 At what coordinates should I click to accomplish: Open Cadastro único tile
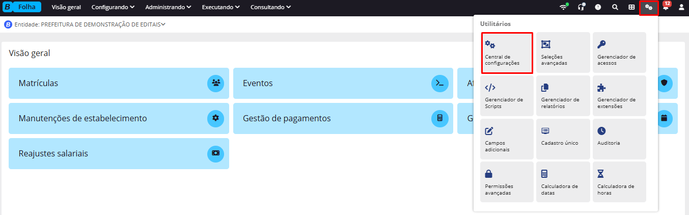coord(563,139)
